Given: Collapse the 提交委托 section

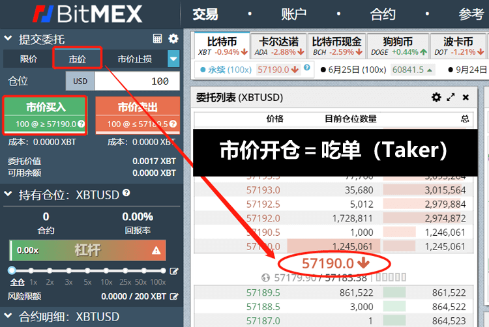Looking at the screenshot, I should [x=8, y=38].
